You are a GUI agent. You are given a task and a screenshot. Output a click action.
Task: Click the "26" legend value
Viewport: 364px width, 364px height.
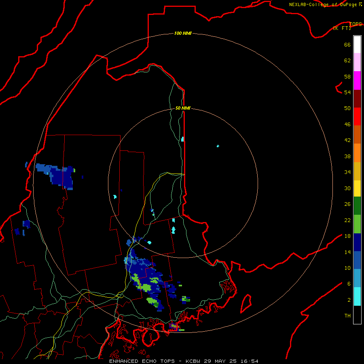(347, 204)
